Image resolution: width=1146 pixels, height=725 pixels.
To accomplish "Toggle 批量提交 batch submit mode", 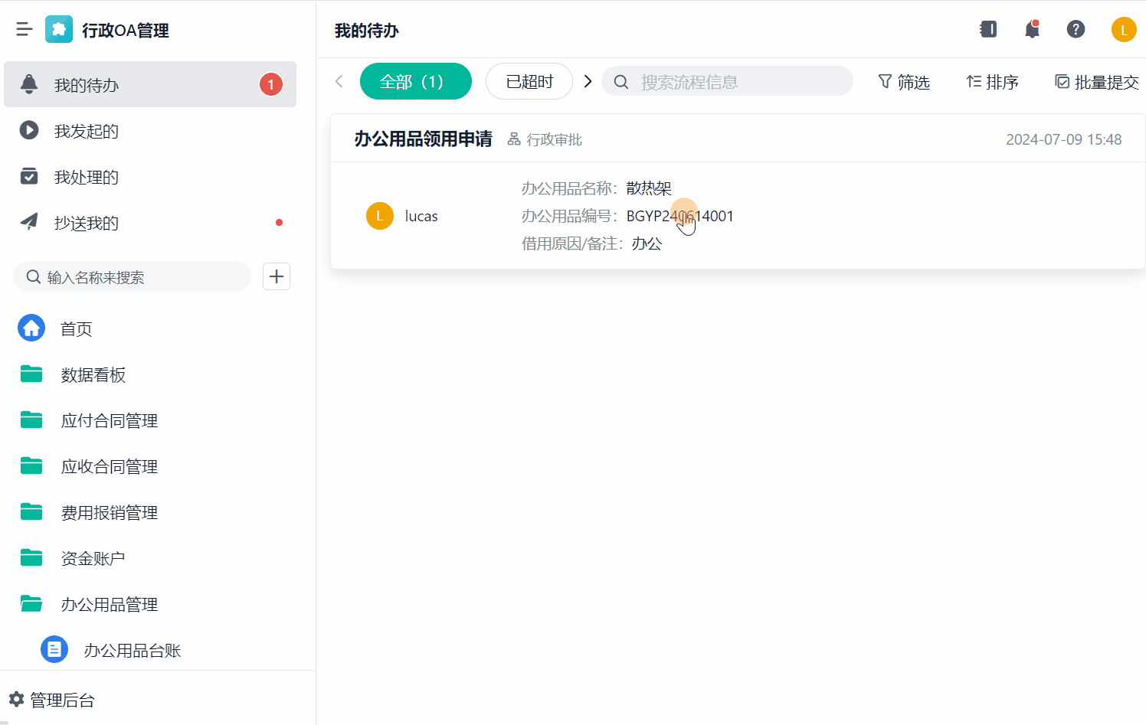I will [1097, 82].
